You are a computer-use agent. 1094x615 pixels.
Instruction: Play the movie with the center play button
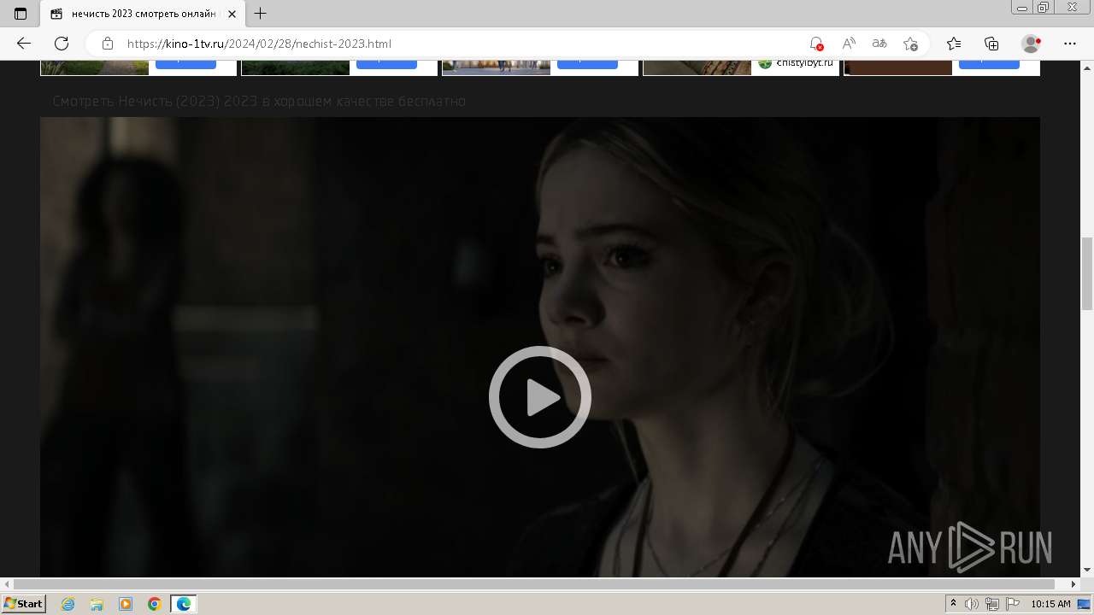click(540, 397)
